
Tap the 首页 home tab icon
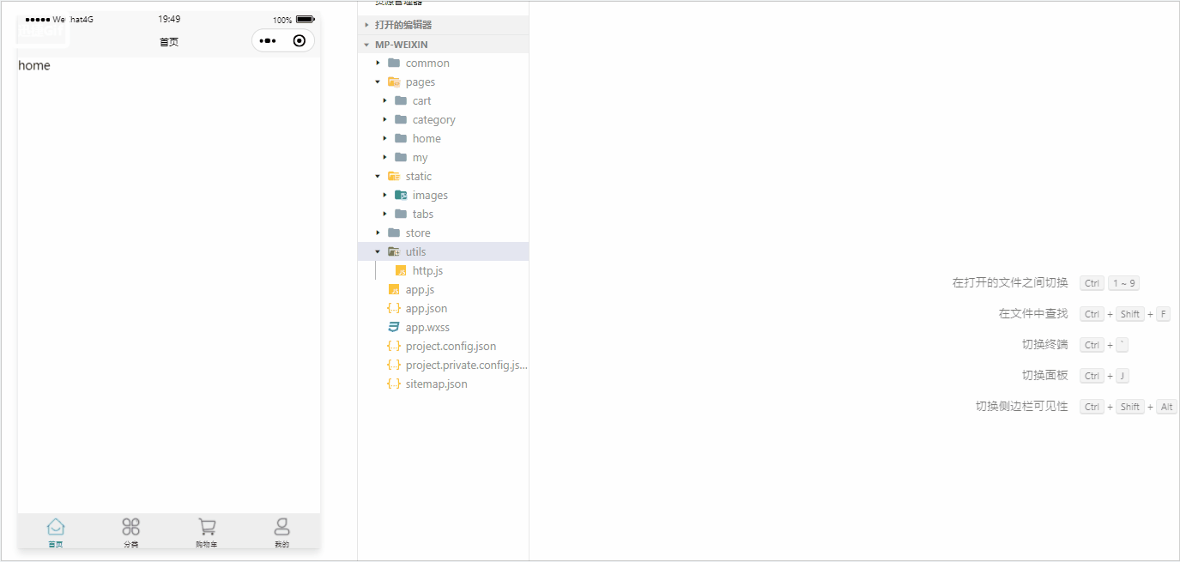tap(56, 527)
